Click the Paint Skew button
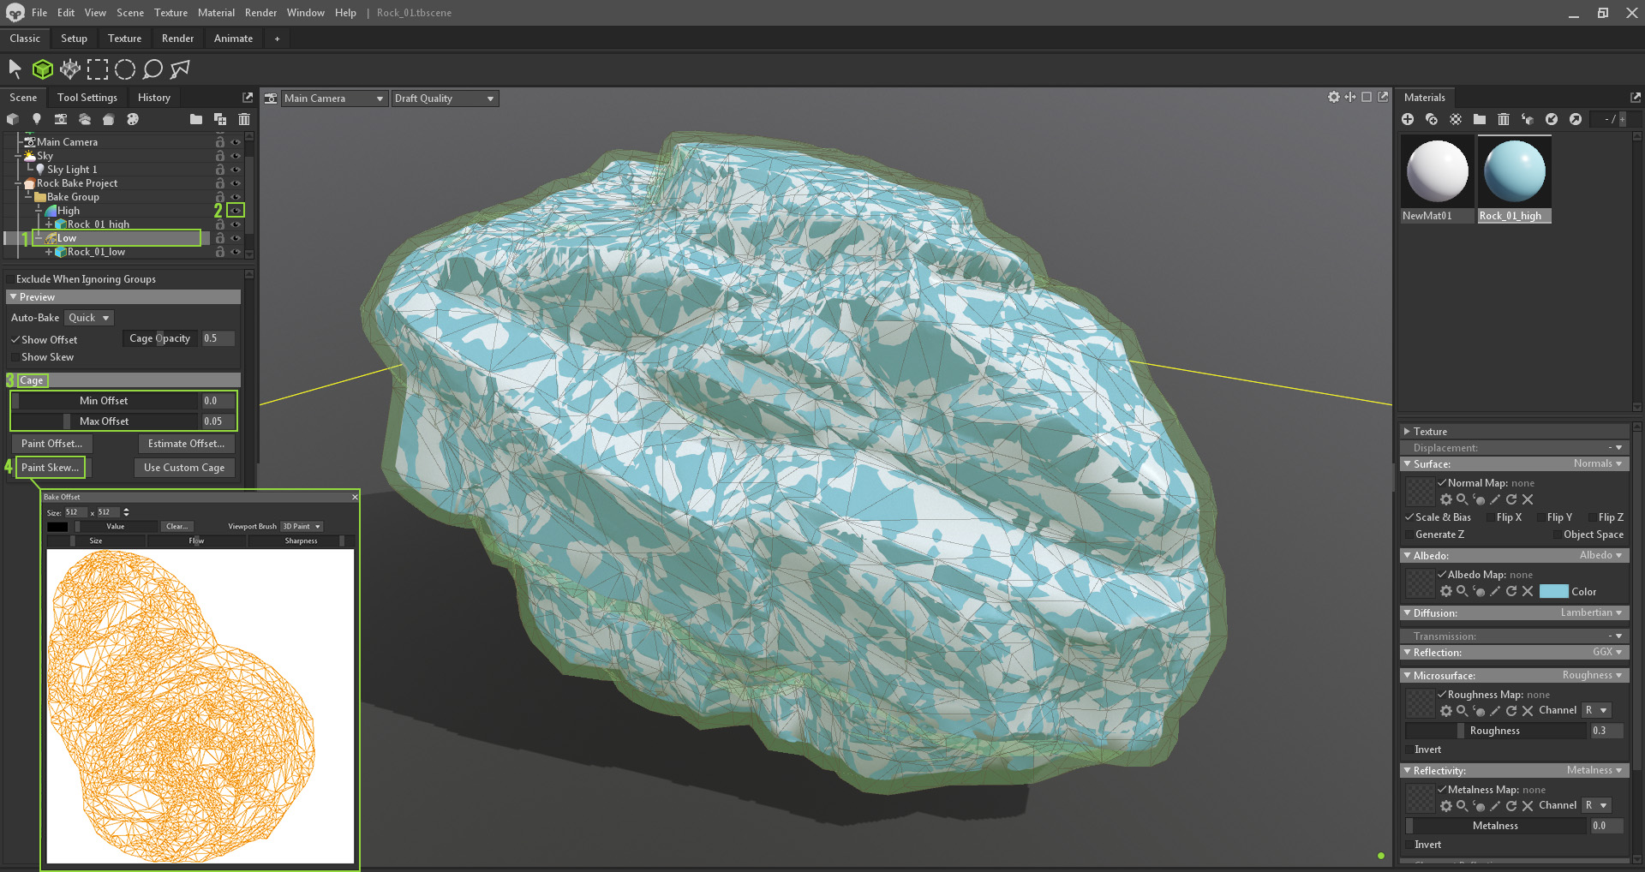 click(x=50, y=467)
